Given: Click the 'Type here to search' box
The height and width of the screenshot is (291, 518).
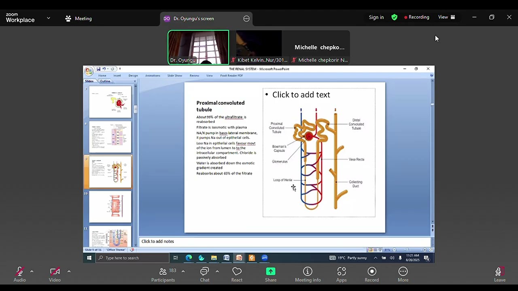Looking at the screenshot, I should (133, 258).
